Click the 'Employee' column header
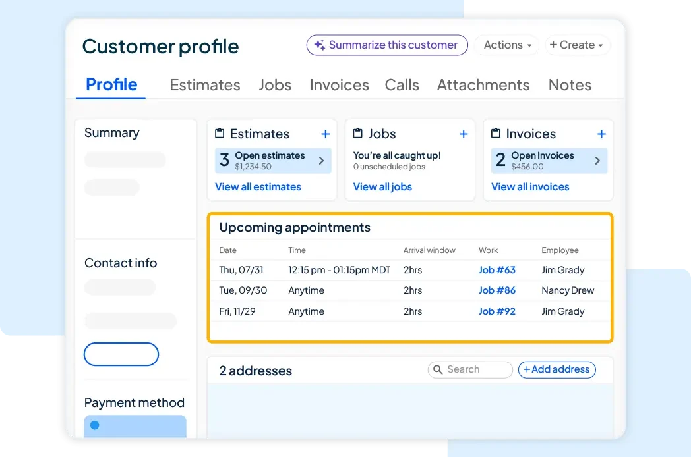This screenshot has height=457, width=691. click(x=560, y=250)
